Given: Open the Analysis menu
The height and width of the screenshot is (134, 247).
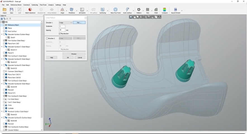Looking at the screenshot, I should [x=51, y=5].
